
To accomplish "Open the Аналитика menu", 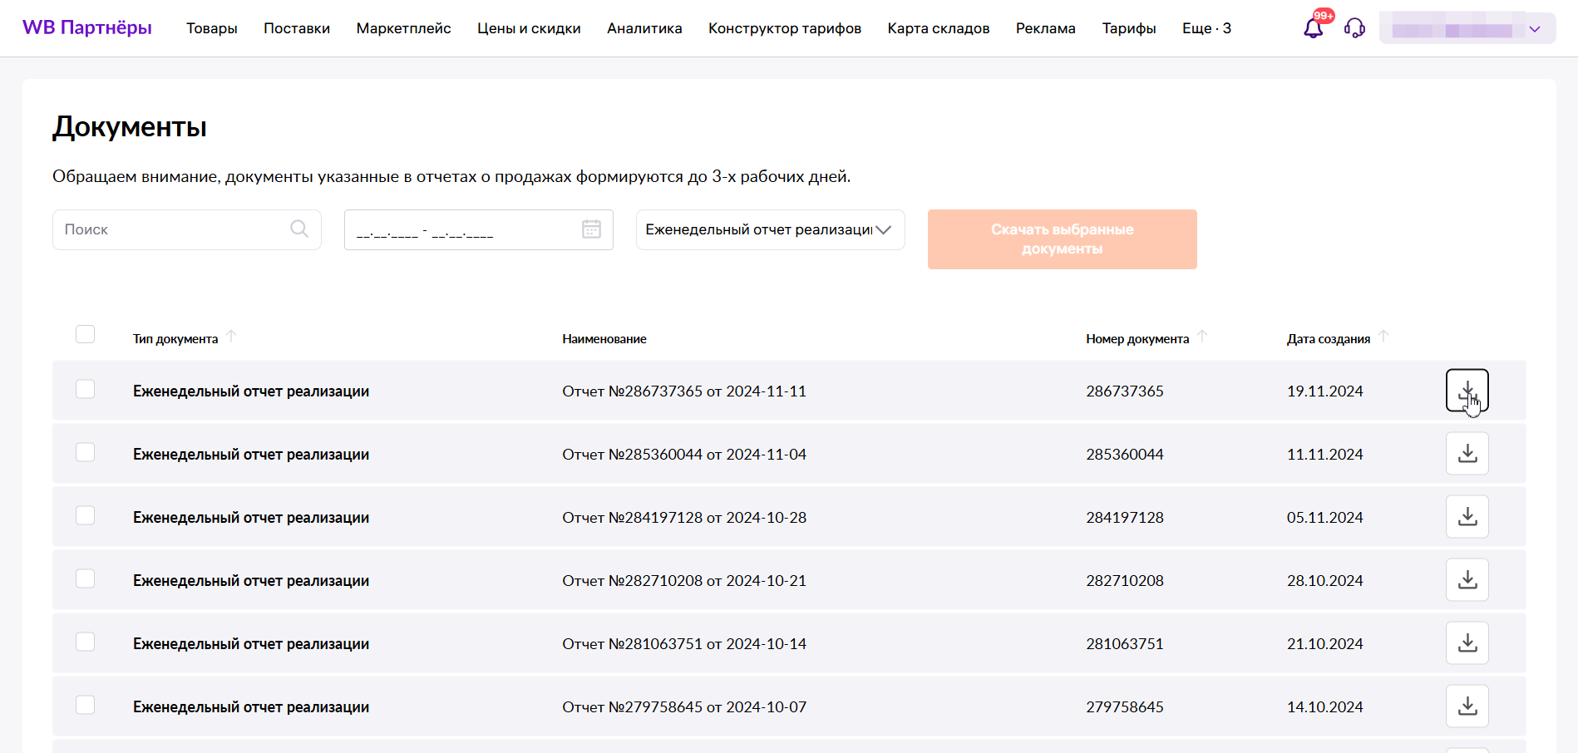I will 644,28.
